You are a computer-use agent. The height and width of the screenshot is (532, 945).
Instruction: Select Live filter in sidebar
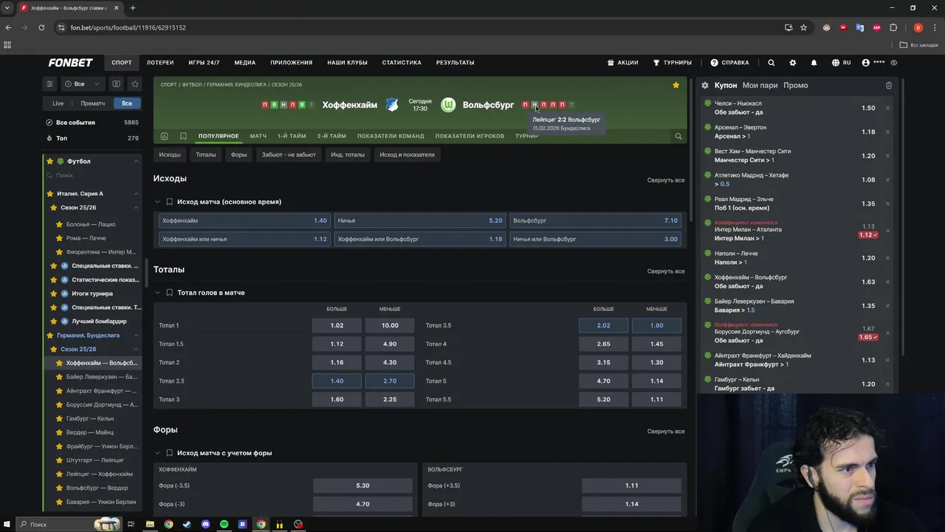click(x=58, y=103)
